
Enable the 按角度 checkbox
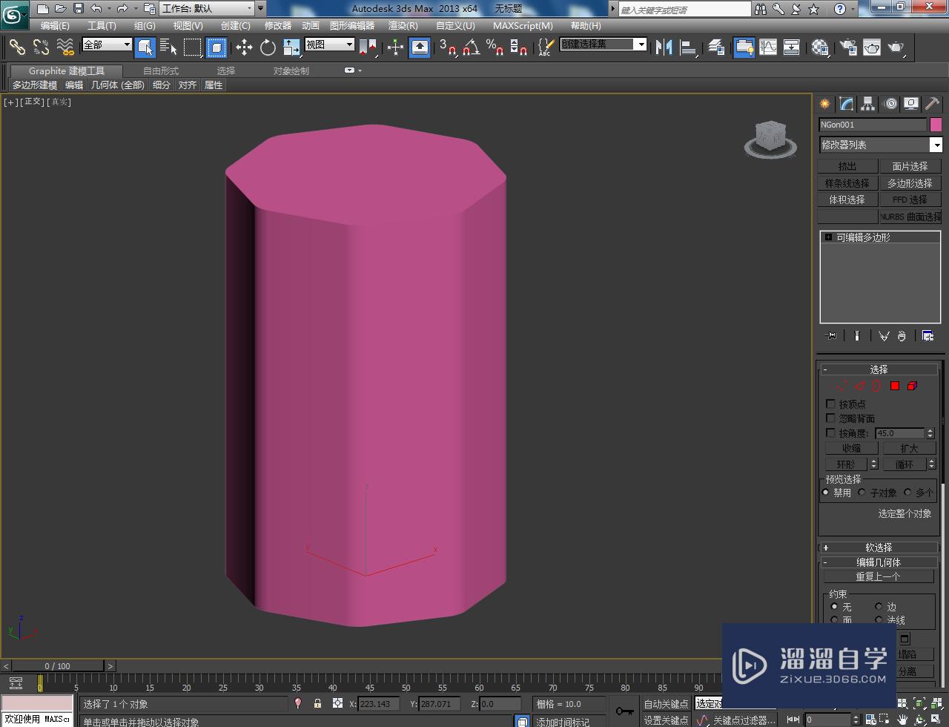[x=830, y=432]
